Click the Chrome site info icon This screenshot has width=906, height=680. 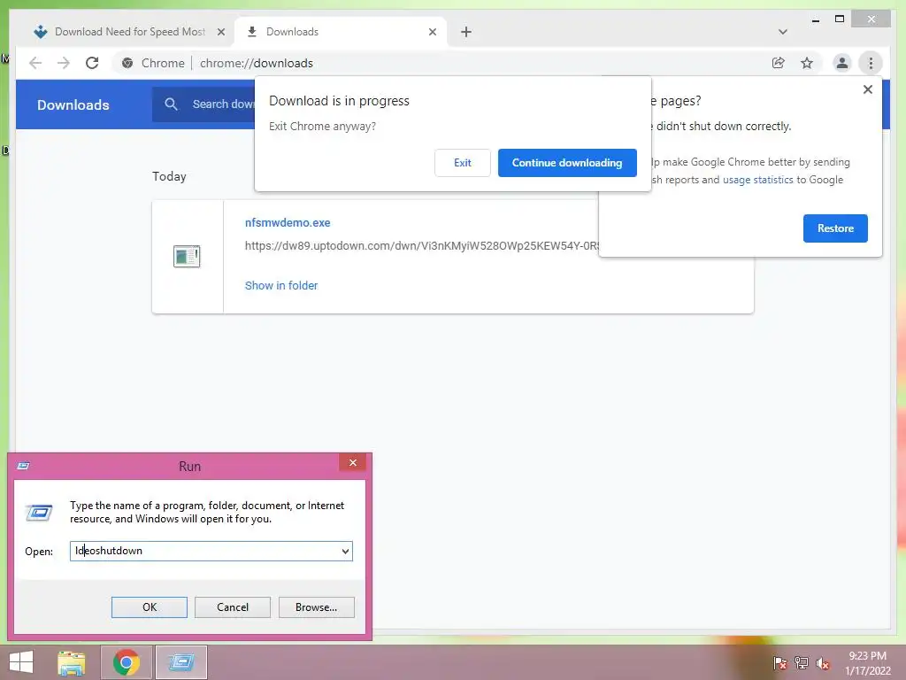coord(127,63)
